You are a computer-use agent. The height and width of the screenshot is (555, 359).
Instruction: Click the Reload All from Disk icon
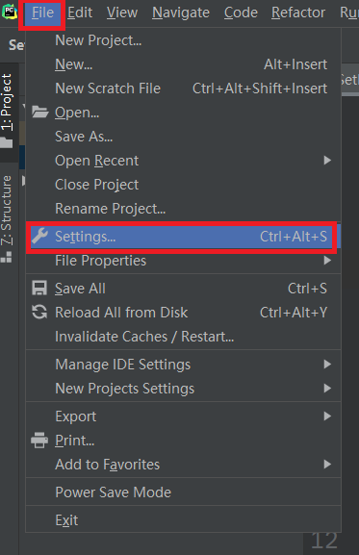(x=39, y=313)
